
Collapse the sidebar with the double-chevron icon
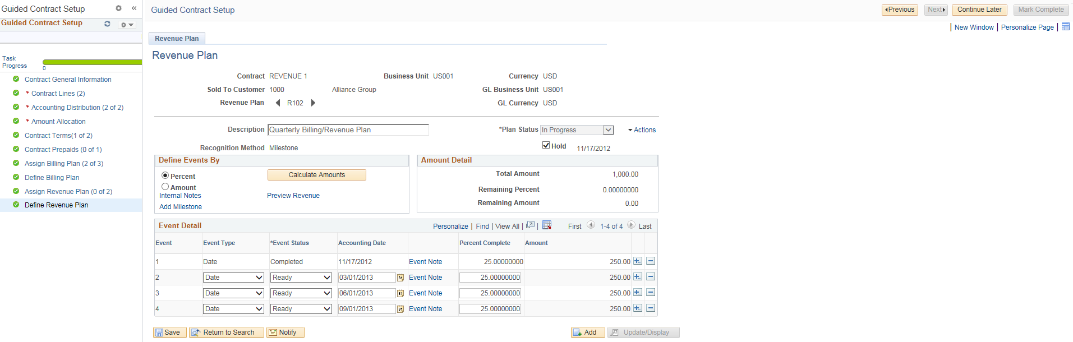[x=134, y=8]
